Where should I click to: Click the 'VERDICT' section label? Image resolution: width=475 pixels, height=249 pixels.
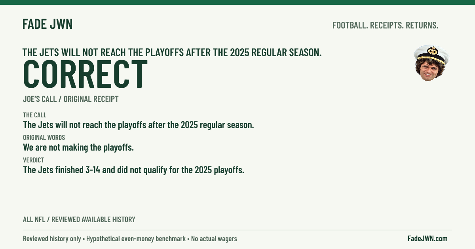33,160
